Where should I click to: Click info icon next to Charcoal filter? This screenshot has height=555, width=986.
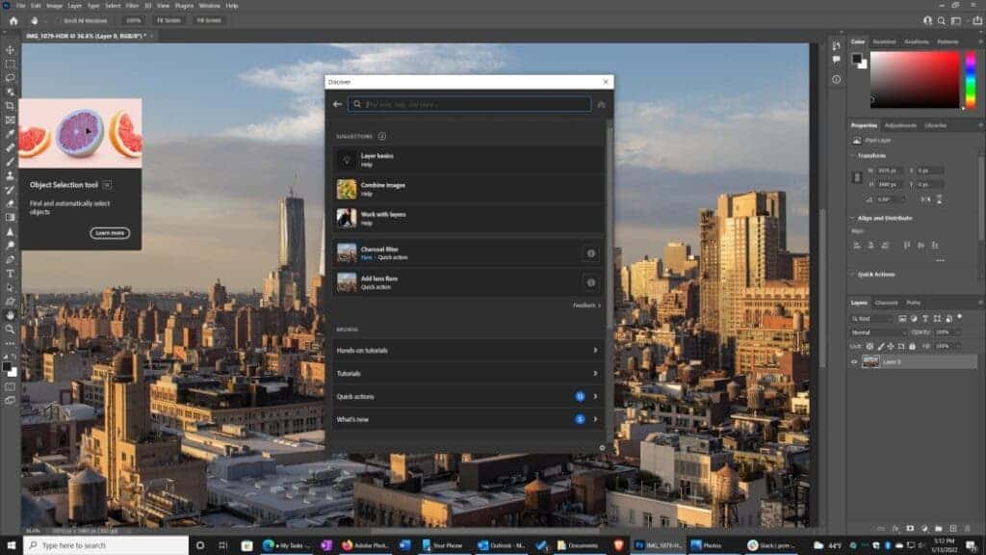coord(590,252)
